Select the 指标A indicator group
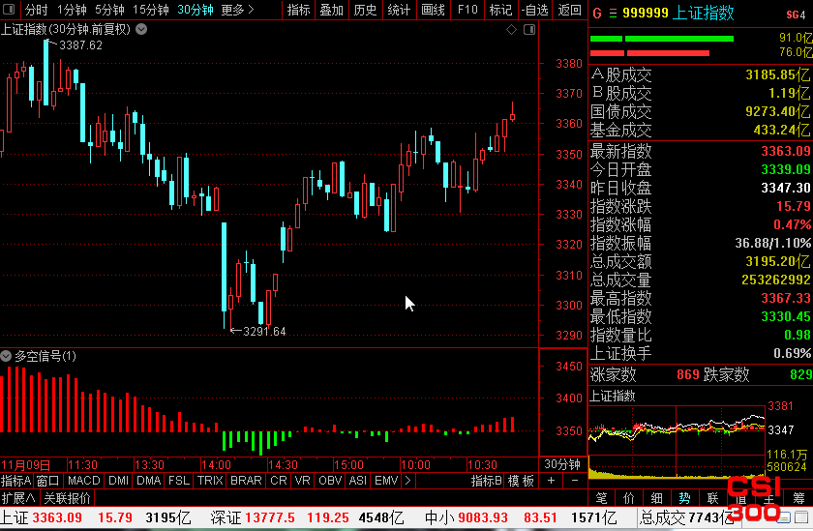 pyautogui.click(x=16, y=481)
